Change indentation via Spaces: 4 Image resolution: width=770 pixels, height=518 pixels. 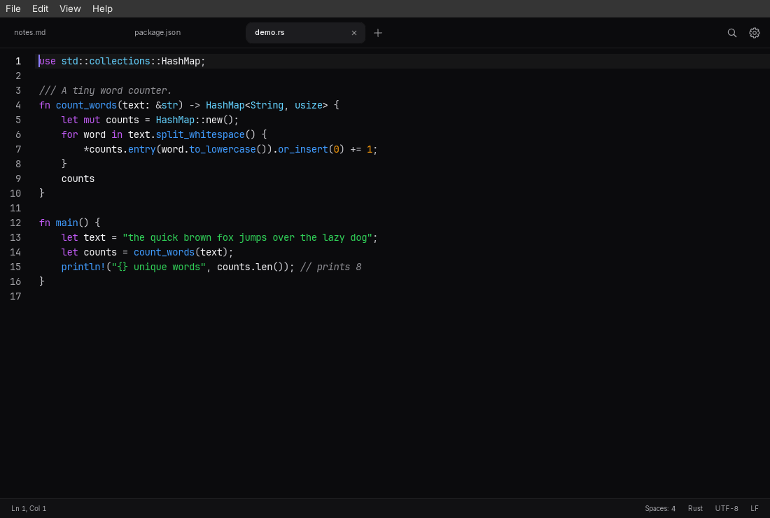click(x=660, y=509)
